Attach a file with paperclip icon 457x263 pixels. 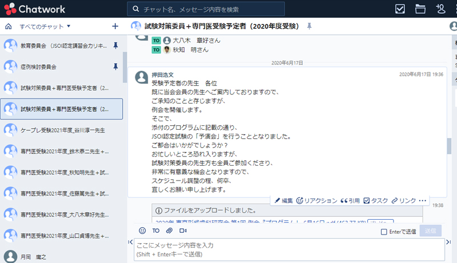[169, 231]
